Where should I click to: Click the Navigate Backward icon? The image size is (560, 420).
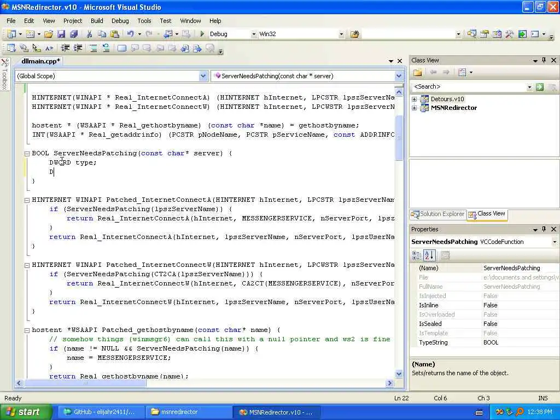tap(168, 34)
